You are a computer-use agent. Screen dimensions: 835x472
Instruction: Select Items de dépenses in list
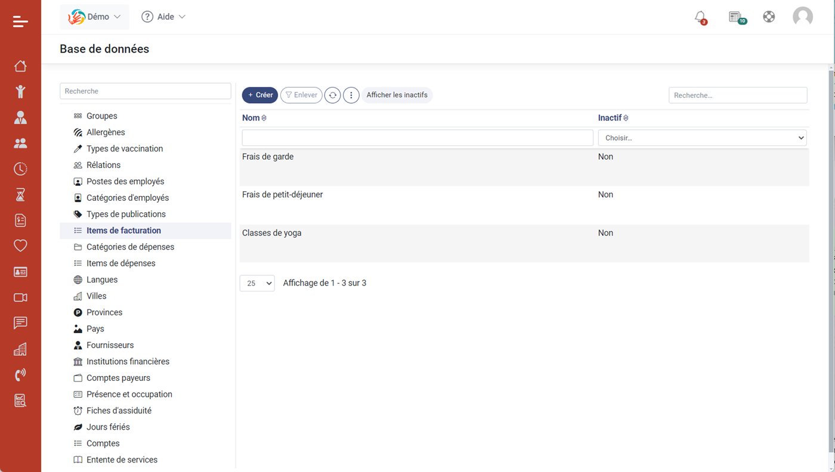(120, 263)
